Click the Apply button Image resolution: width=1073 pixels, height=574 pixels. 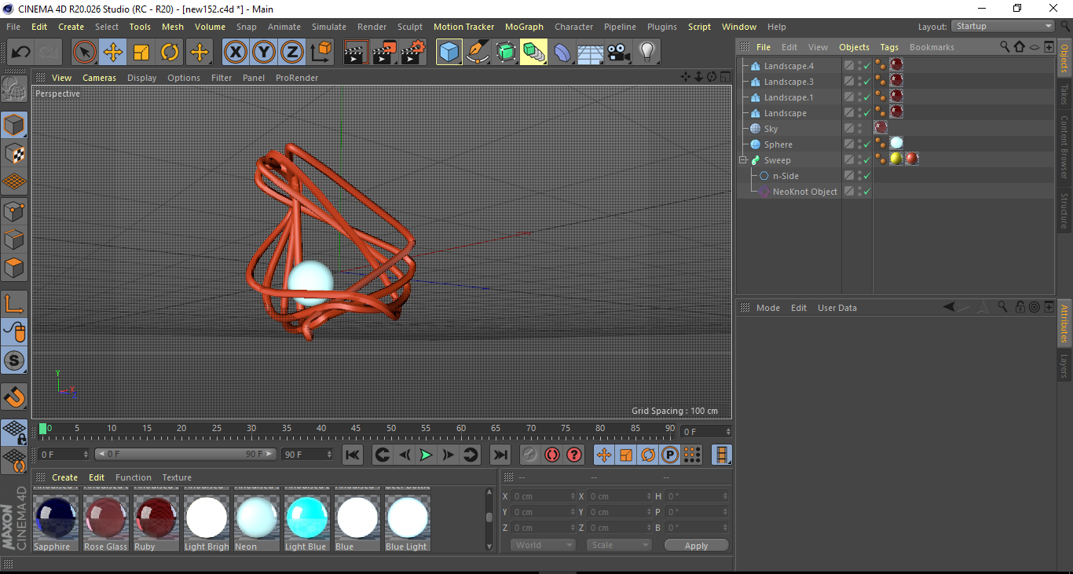tap(696, 545)
